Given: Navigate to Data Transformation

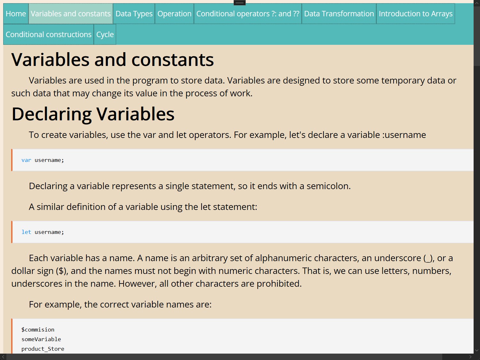Looking at the screenshot, I should [339, 14].
